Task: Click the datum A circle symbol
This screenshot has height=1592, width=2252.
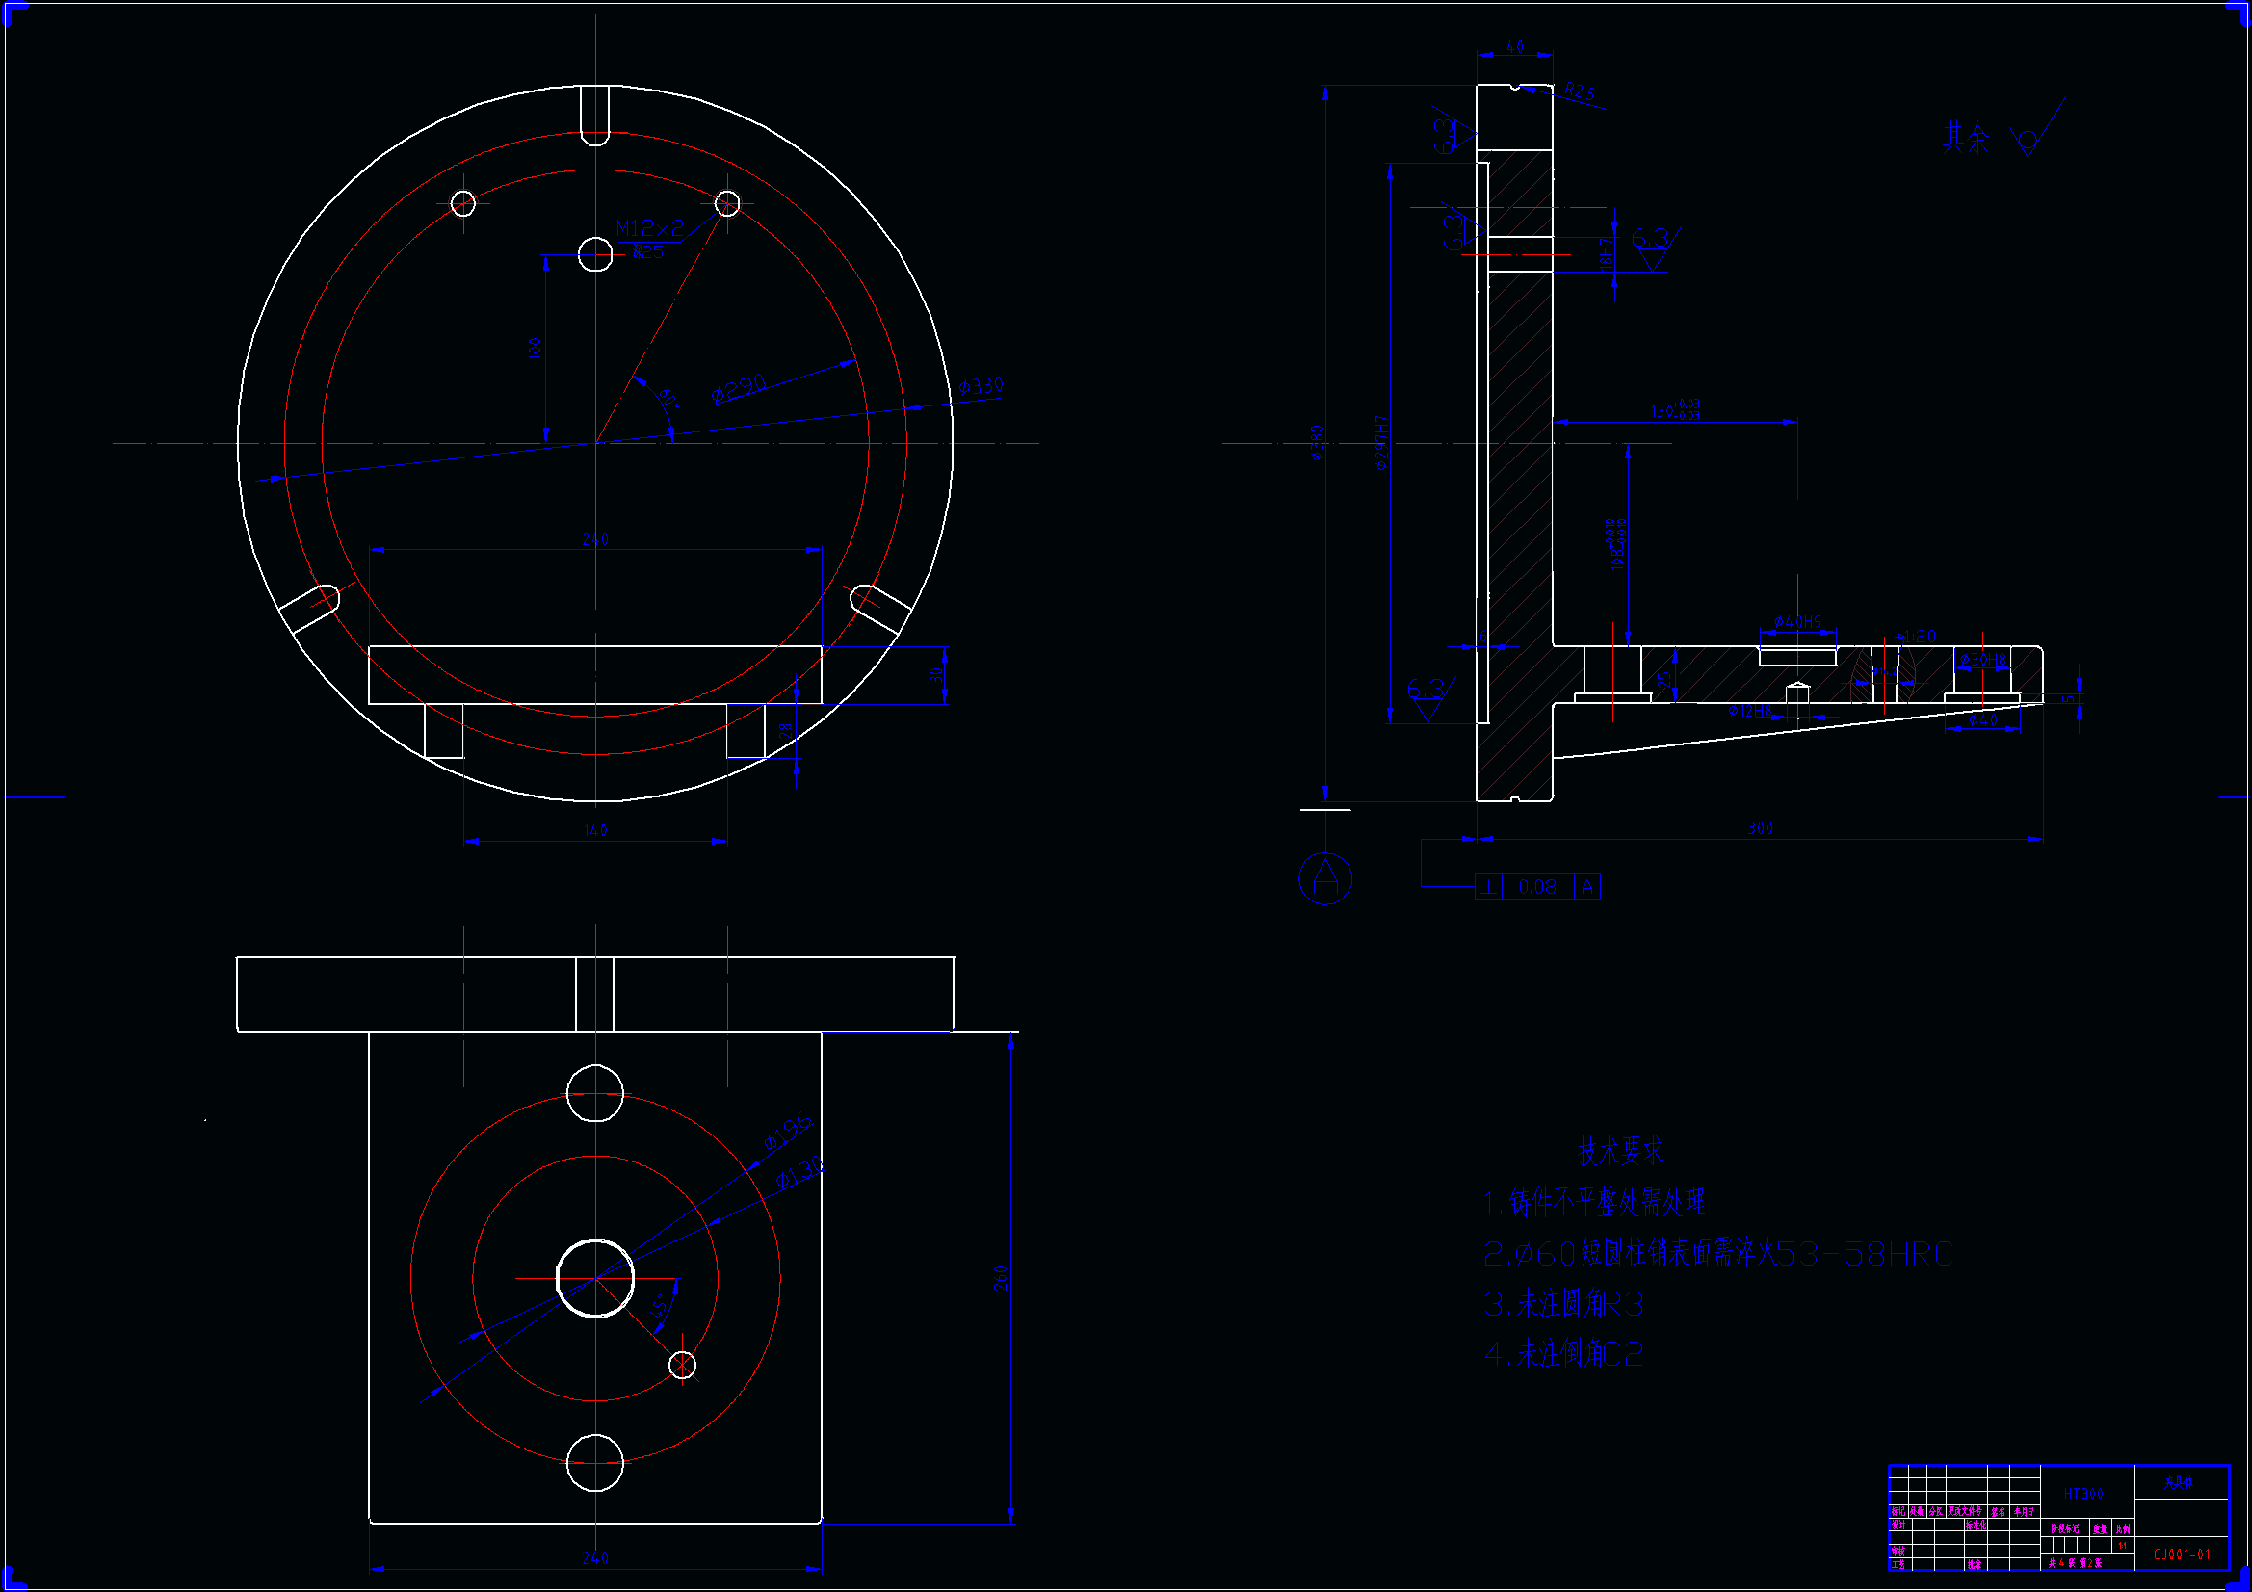Action: click(1325, 878)
